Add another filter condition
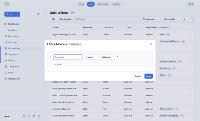 point(58,65)
